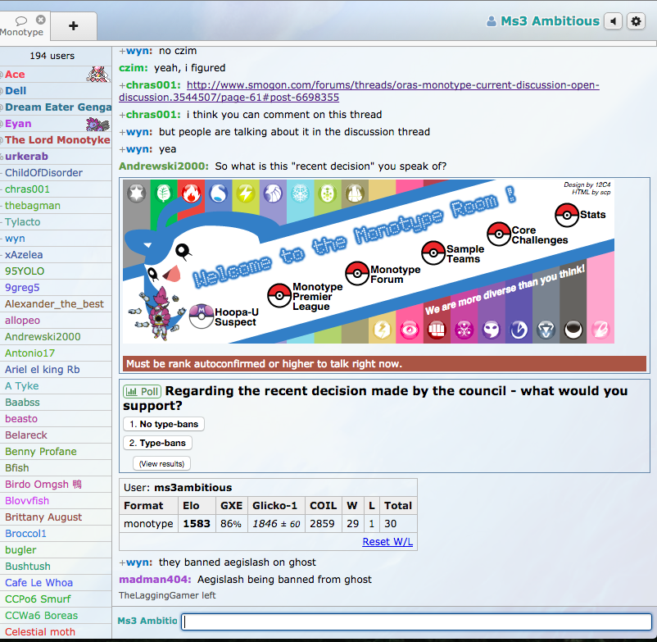The image size is (657, 642).
Task: Click the Fairy type icon
Action: [600, 330]
